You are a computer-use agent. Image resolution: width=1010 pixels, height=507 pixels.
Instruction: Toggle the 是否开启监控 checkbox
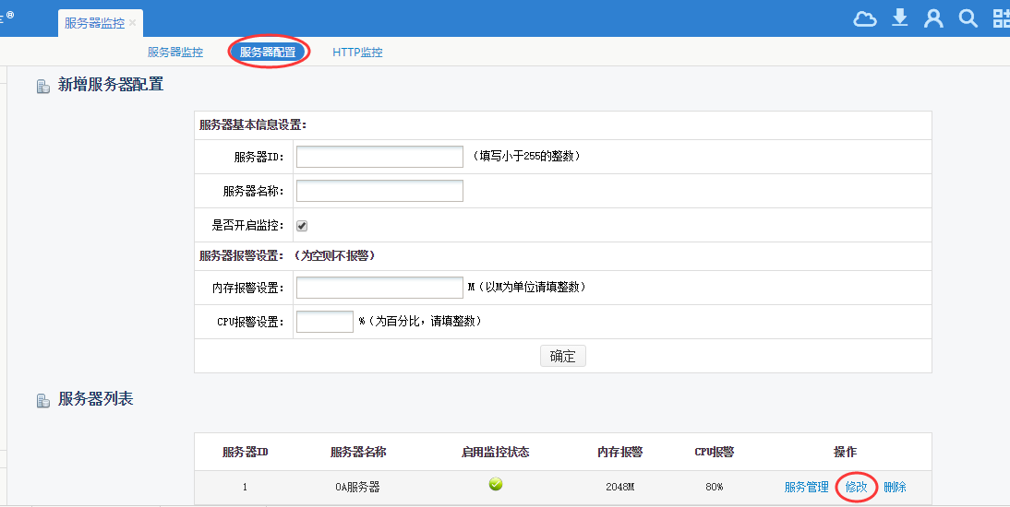tap(302, 226)
